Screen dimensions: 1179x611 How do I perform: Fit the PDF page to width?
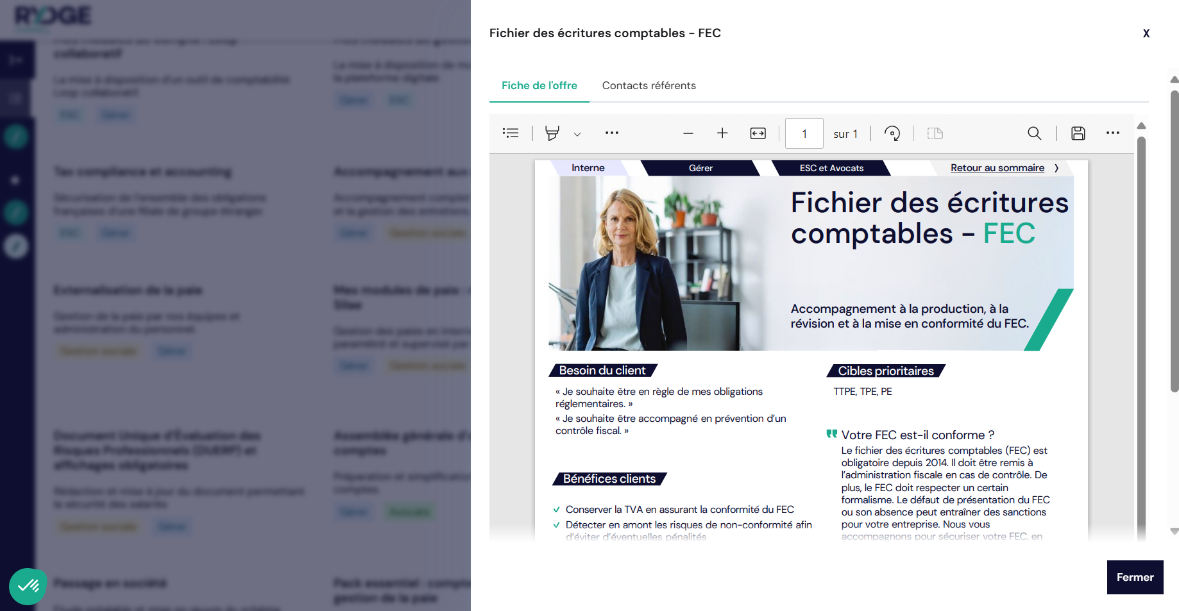click(x=758, y=133)
